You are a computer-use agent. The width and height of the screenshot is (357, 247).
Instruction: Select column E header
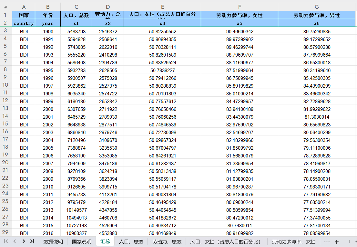pyautogui.click(x=162, y=7)
